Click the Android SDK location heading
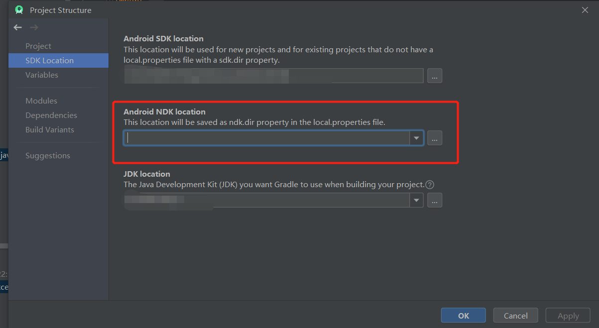 click(x=163, y=38)
